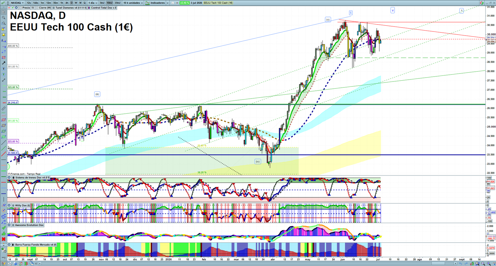The width and height of the screenshot is (496, 266).
Task: Choose the text T annotation tool
Action: (x=4, y=69)
